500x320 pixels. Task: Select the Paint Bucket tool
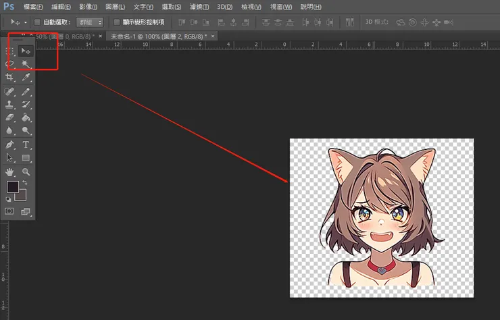click(26, 117)
